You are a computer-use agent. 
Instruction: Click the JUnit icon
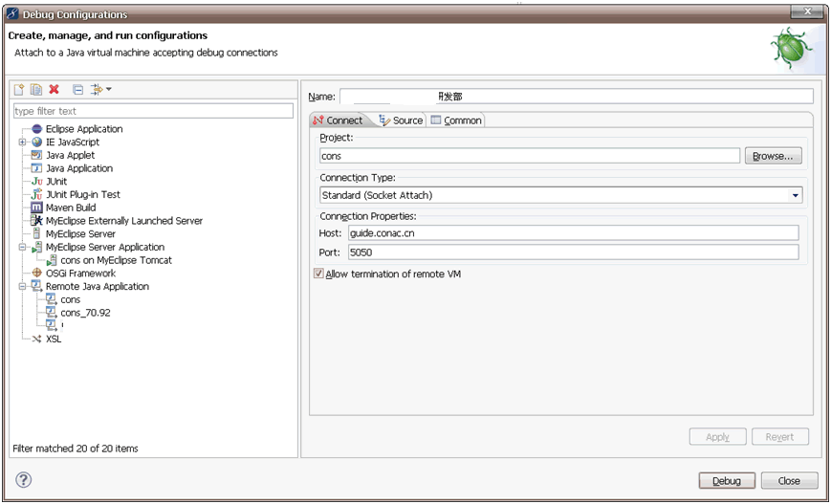point(36,182)
